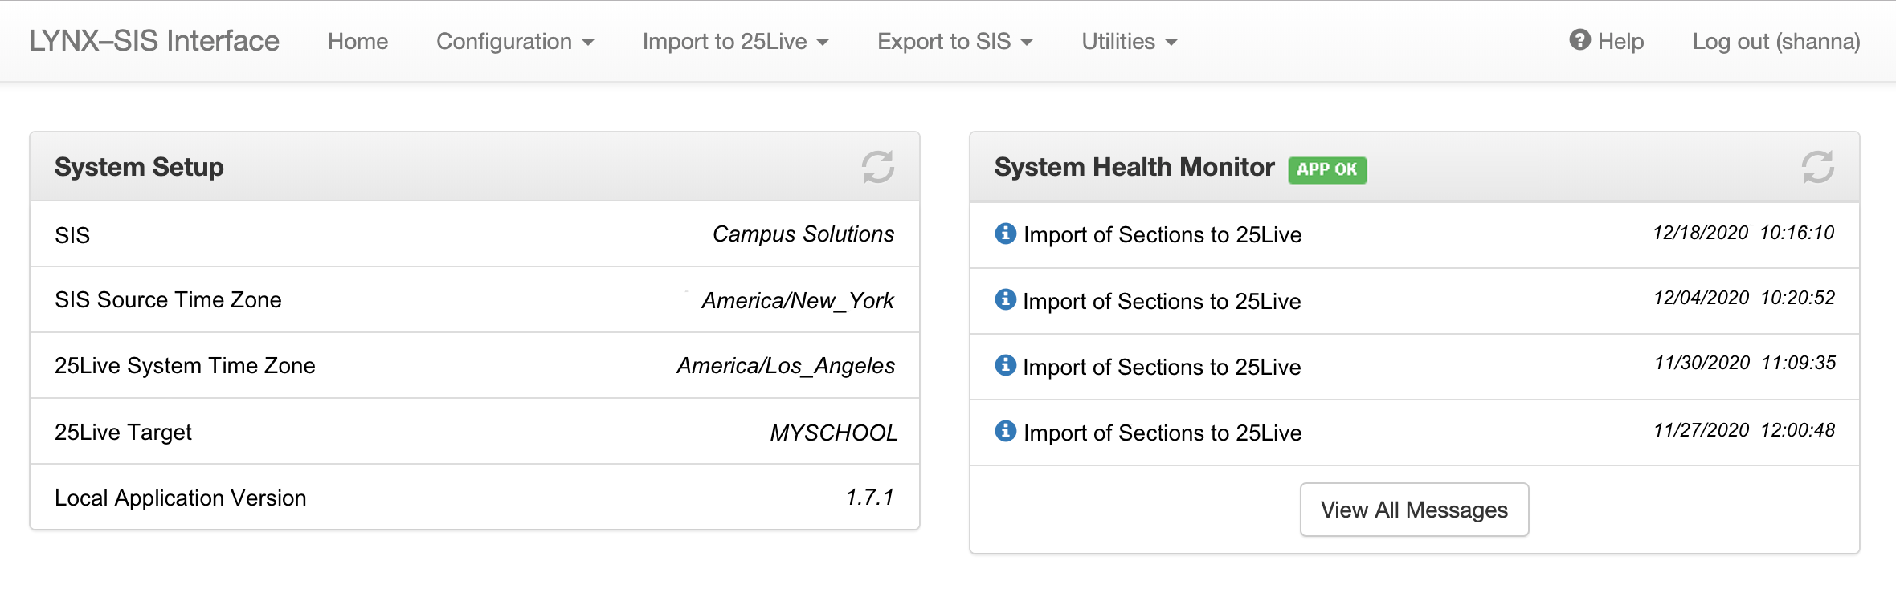Click the 25Live System Time Zone label
This screenshot has width=1896, height=593.
tap(185, 365)
